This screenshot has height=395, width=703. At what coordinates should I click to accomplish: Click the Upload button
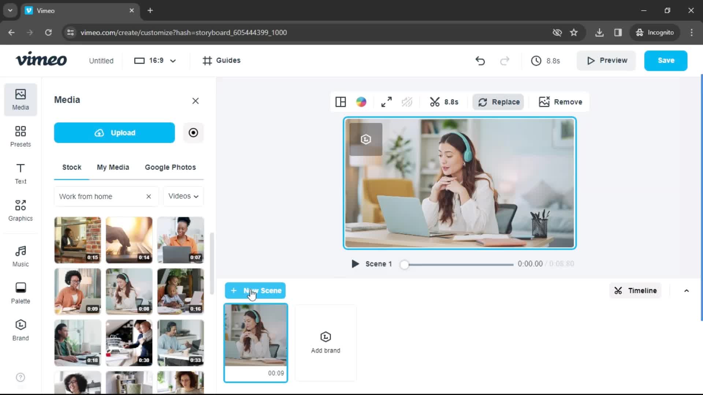point(114,133)
